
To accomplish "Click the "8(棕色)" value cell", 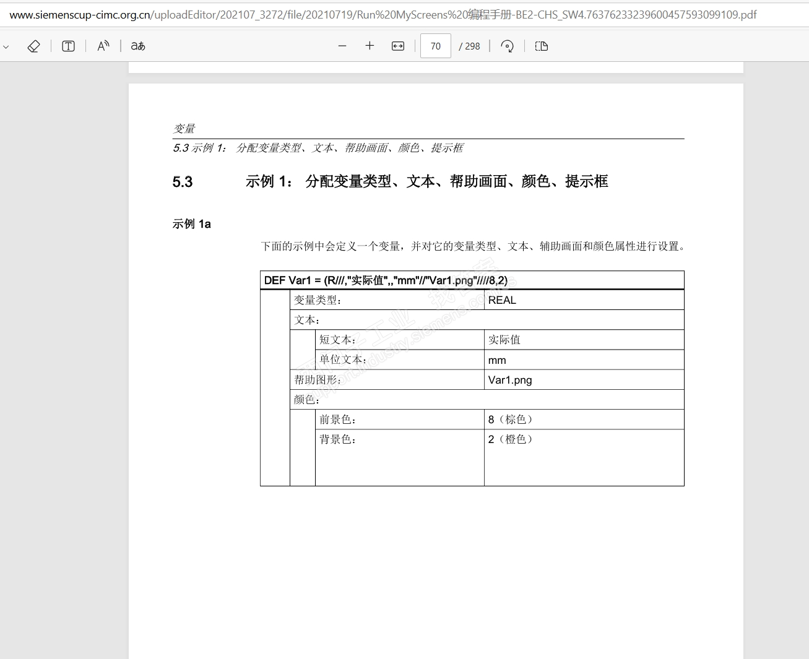I will tap(584, 420).
